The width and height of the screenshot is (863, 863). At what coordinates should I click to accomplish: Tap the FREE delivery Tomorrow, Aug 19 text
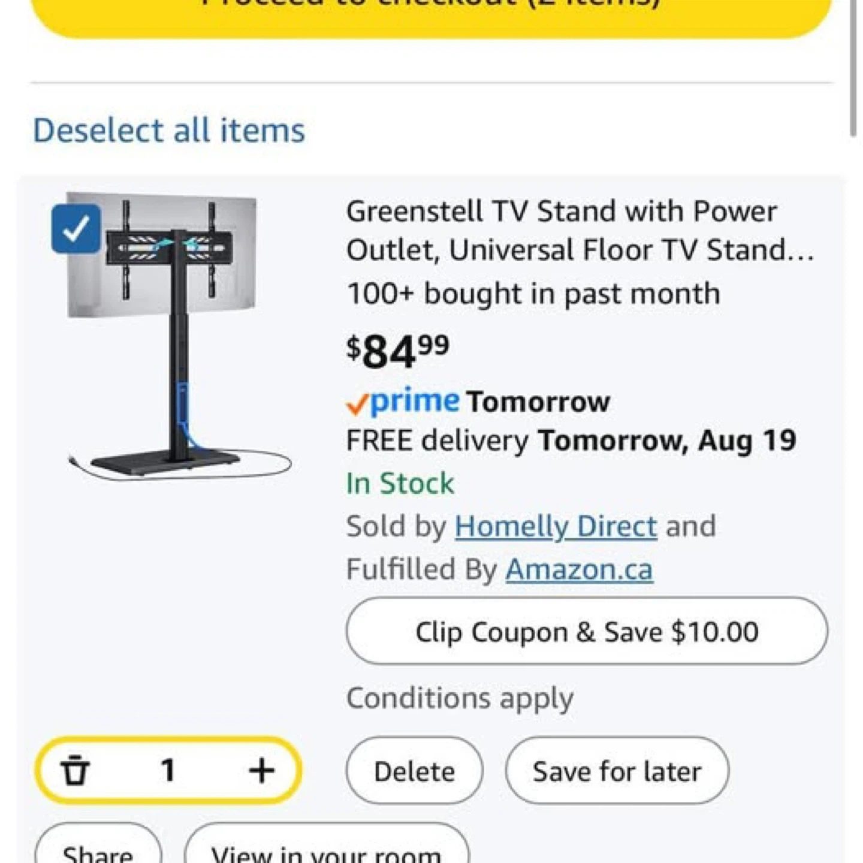pyautogui.click(x=571, y=441)
